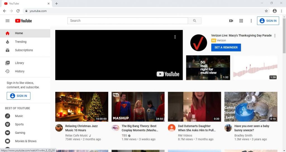
Task: Click Relax Cafe Music channel avatar
Action: (x=59, y=128)
